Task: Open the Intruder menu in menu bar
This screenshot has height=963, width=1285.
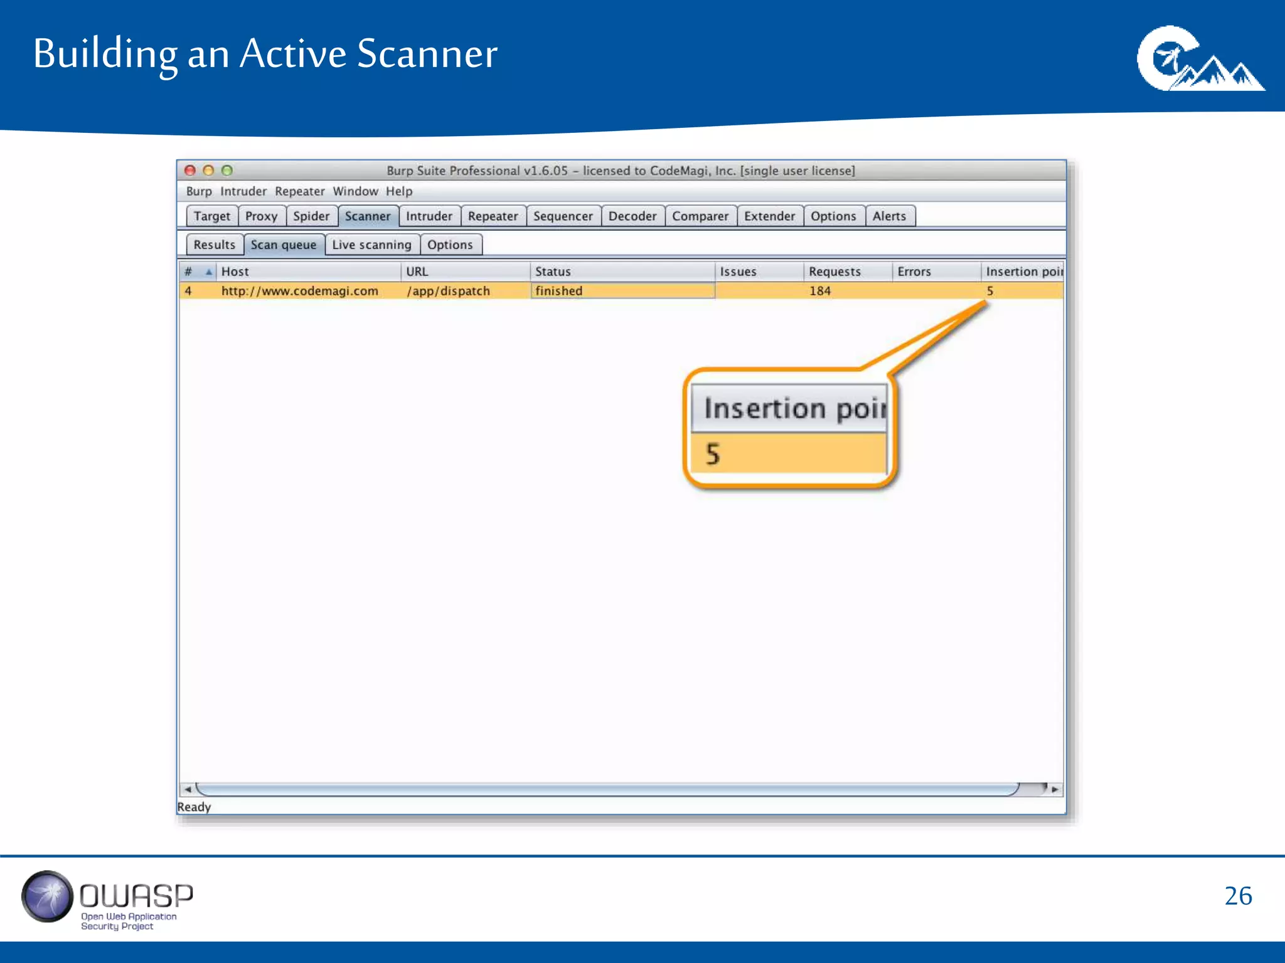Action: coord(243,191)
